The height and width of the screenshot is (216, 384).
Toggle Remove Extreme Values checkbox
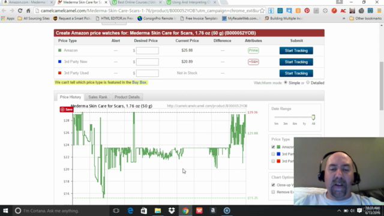[273, 192]
